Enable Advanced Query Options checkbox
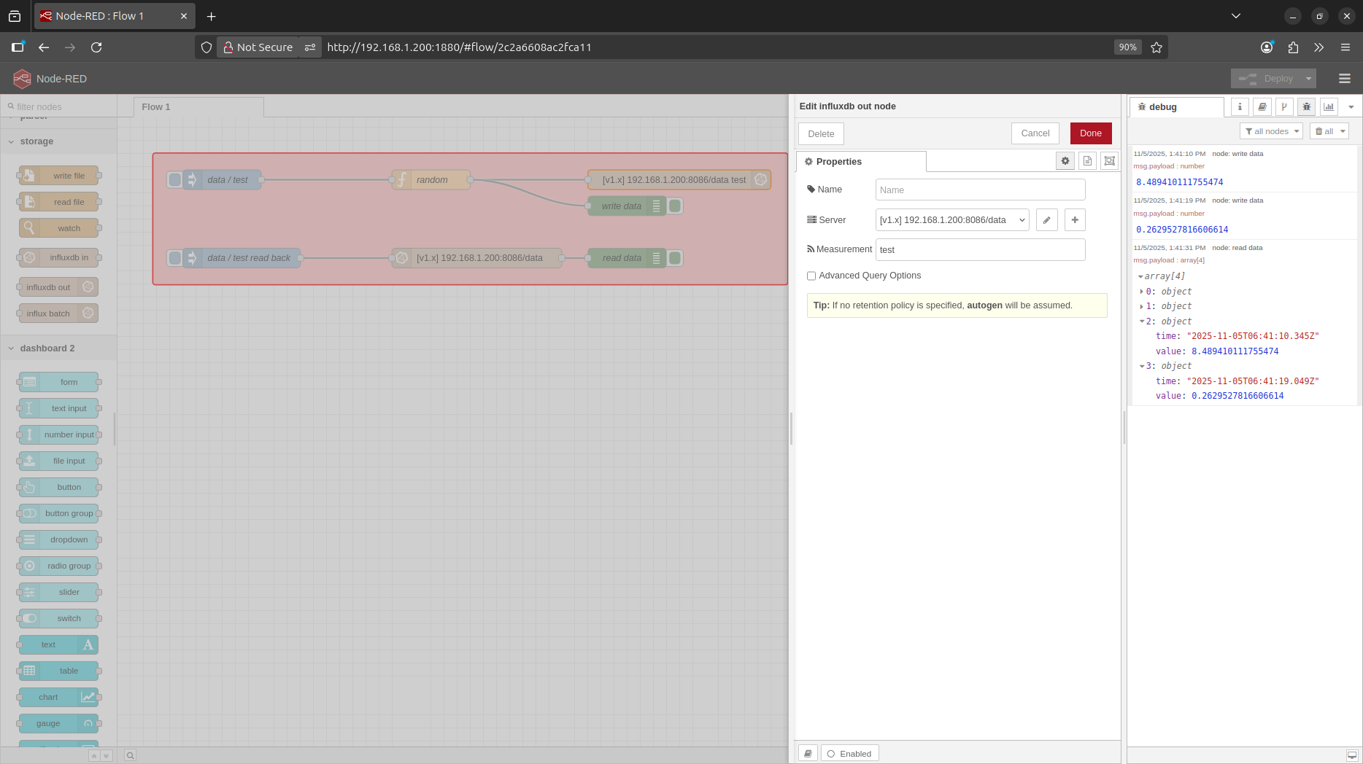This screenshot has height=764, width=1363. [811, 276]
